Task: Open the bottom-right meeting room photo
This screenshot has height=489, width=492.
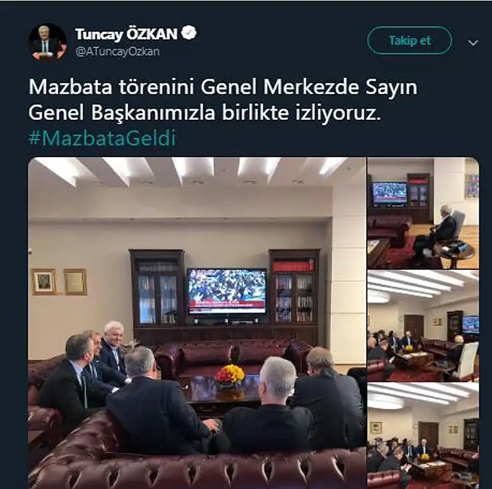Action: pyautogui.click(x=423, y=436)
